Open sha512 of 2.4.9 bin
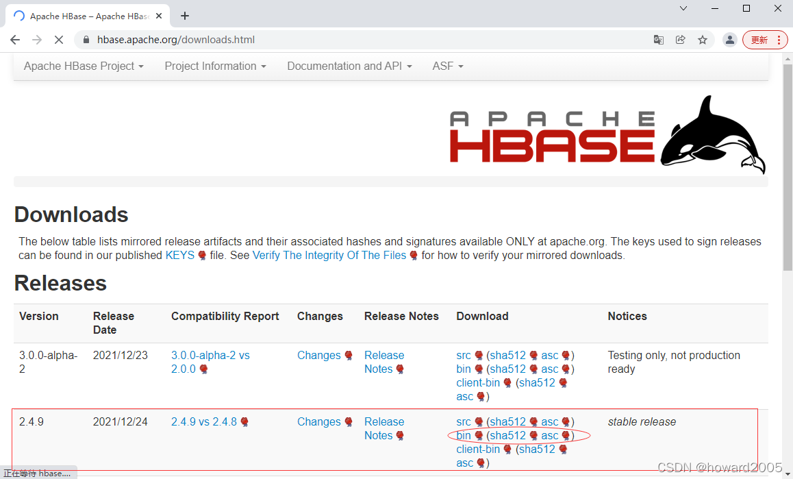 point(507,435)
